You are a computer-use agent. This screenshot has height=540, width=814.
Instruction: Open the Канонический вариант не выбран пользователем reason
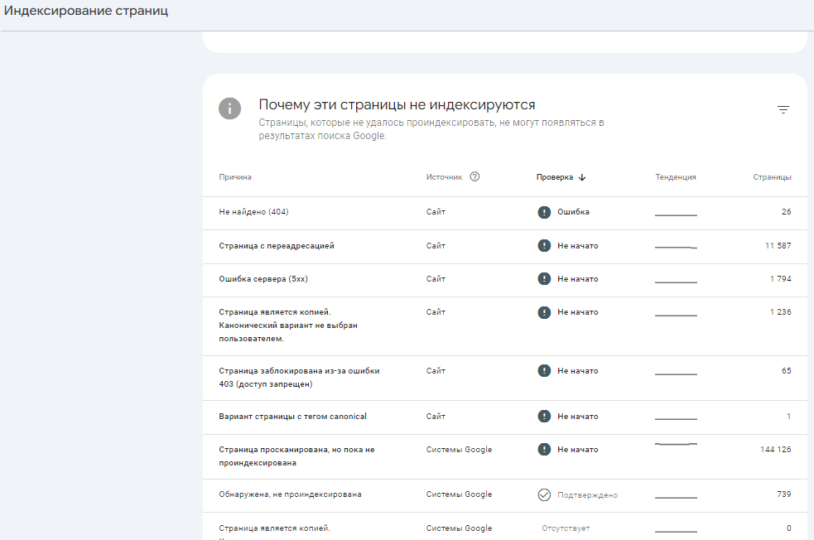click(x=288, y=325)
